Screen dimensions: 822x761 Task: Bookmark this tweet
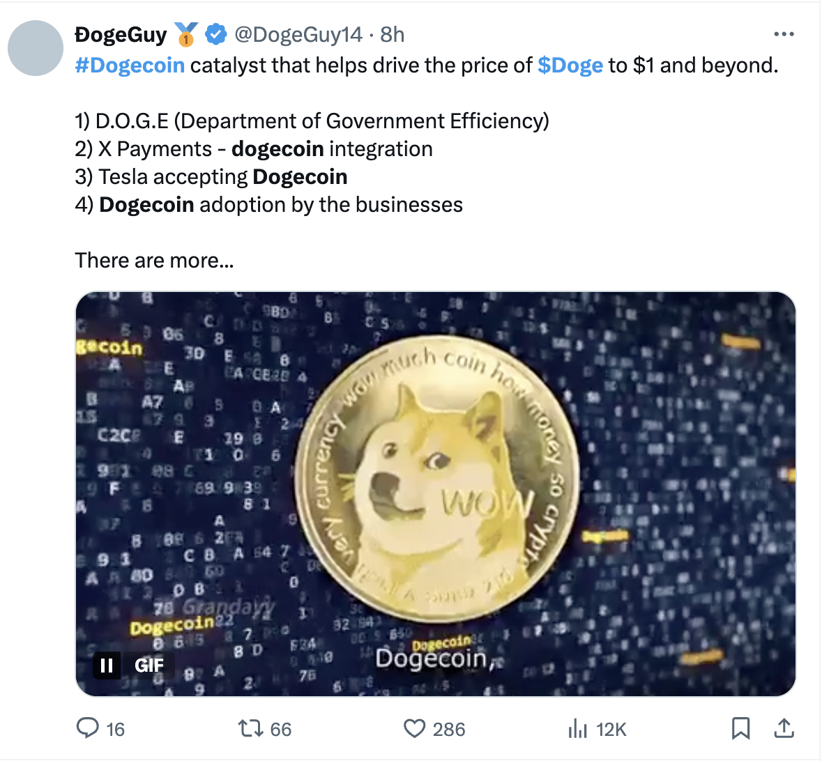click(741, 729)
